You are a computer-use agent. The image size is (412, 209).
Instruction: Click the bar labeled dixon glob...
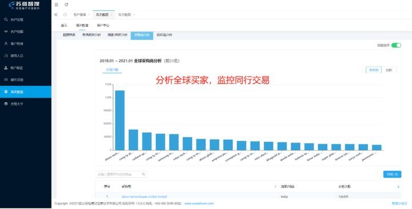tap(215, 145)
